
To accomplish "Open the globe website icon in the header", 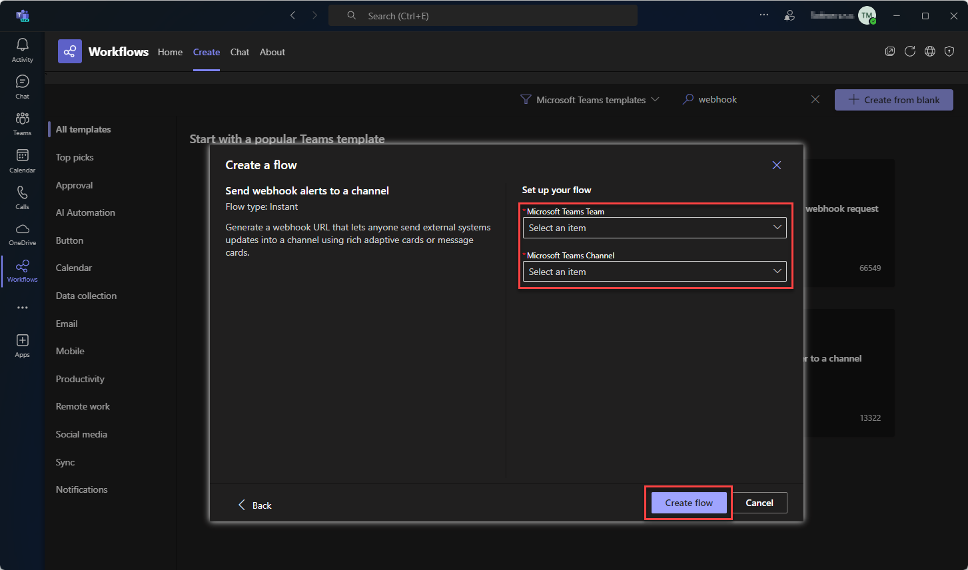I will click(x=930, y=51).
